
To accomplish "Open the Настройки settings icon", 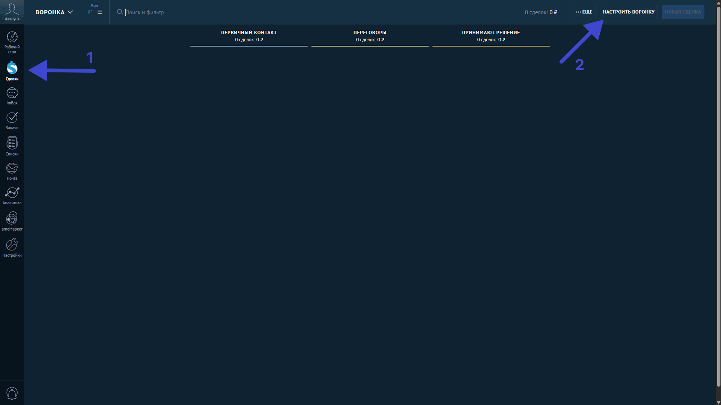I will coord(12,247).
